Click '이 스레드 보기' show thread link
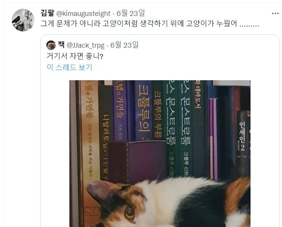Screen dimensions: 282x227 [69, 67]
